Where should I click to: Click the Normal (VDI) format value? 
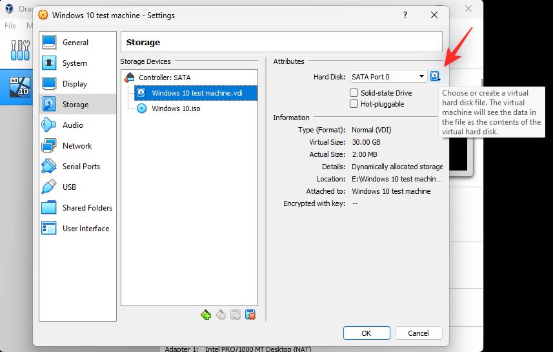[372, 130]
